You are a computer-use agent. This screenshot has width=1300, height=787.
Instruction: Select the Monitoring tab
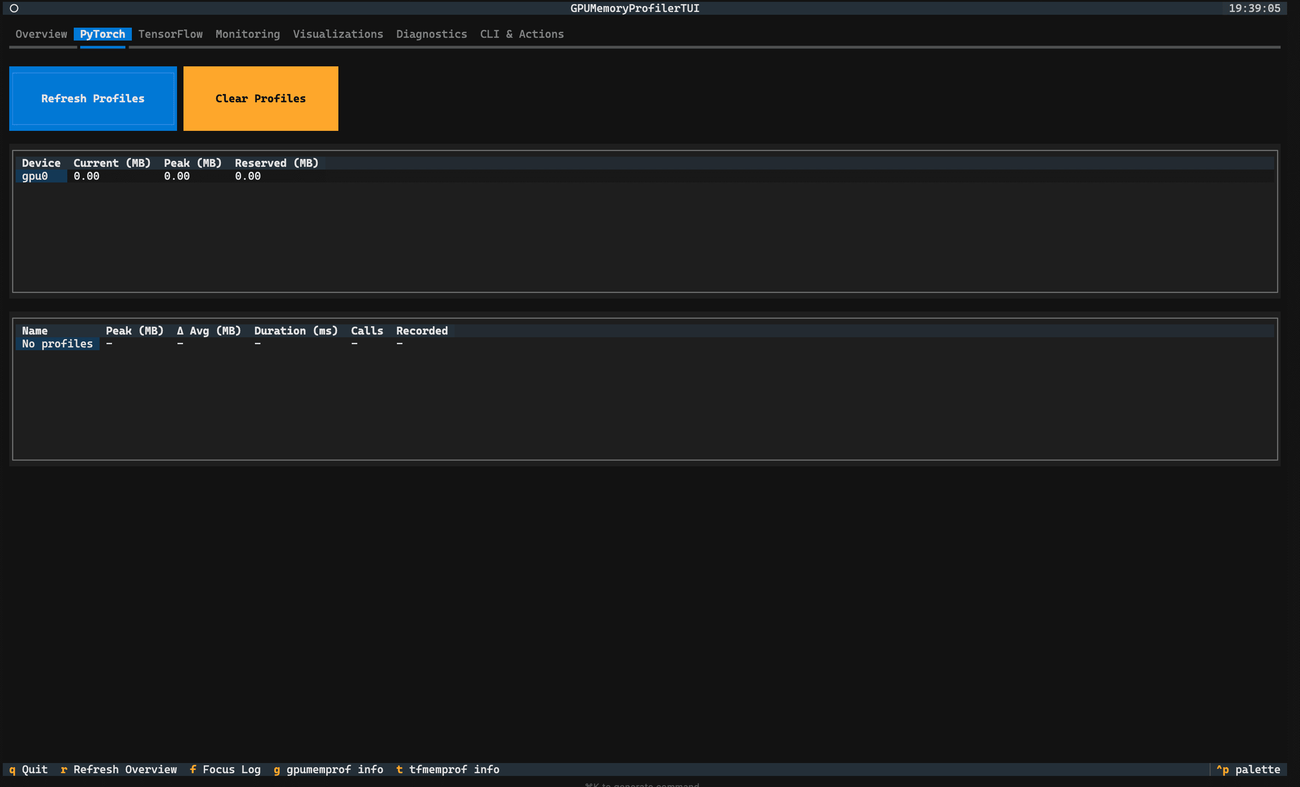247,34
